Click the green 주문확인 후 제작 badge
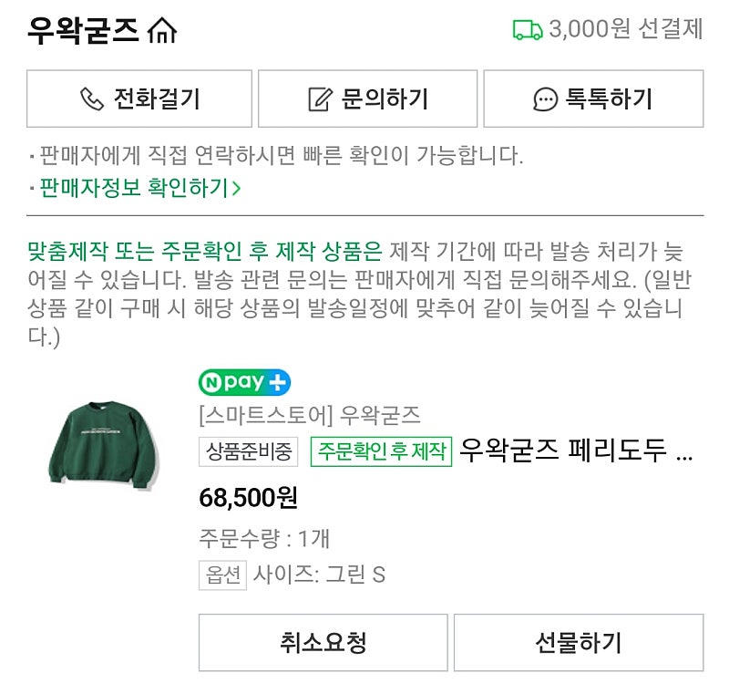 (381, 451)
